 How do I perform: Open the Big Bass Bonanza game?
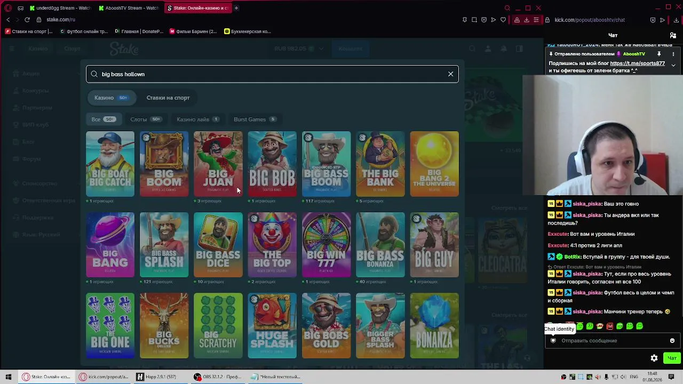point(380,245)
